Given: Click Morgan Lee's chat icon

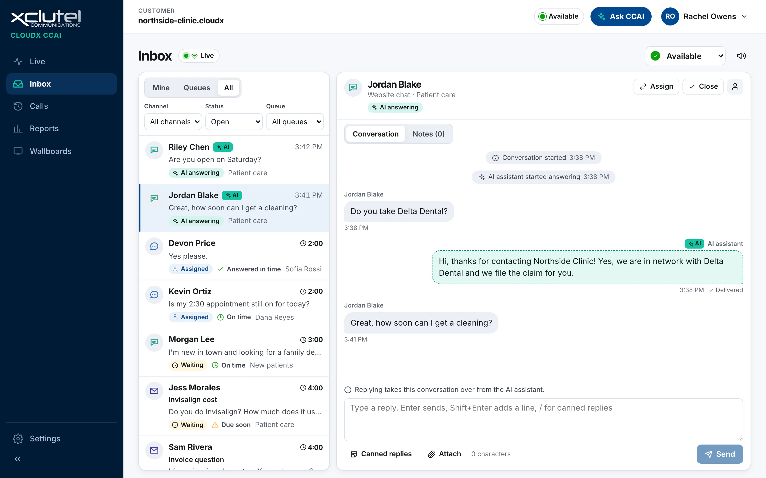Looking at the screenshot, I should click(x=154, y=342).
